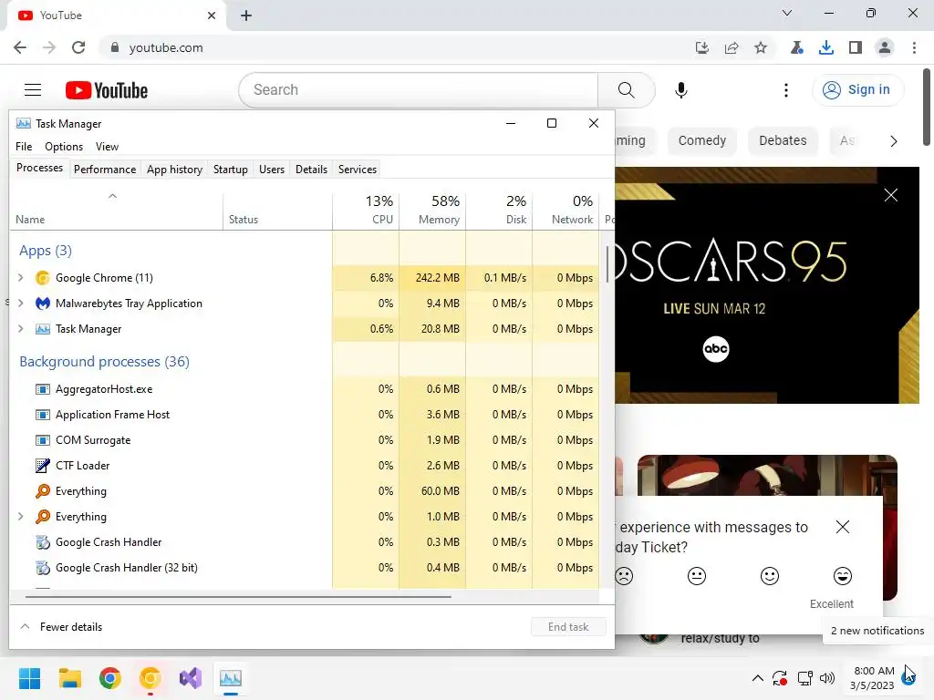Open Chrome profile avatar
The width and height of the screenshot is (934, 700).
pos(885,47)
